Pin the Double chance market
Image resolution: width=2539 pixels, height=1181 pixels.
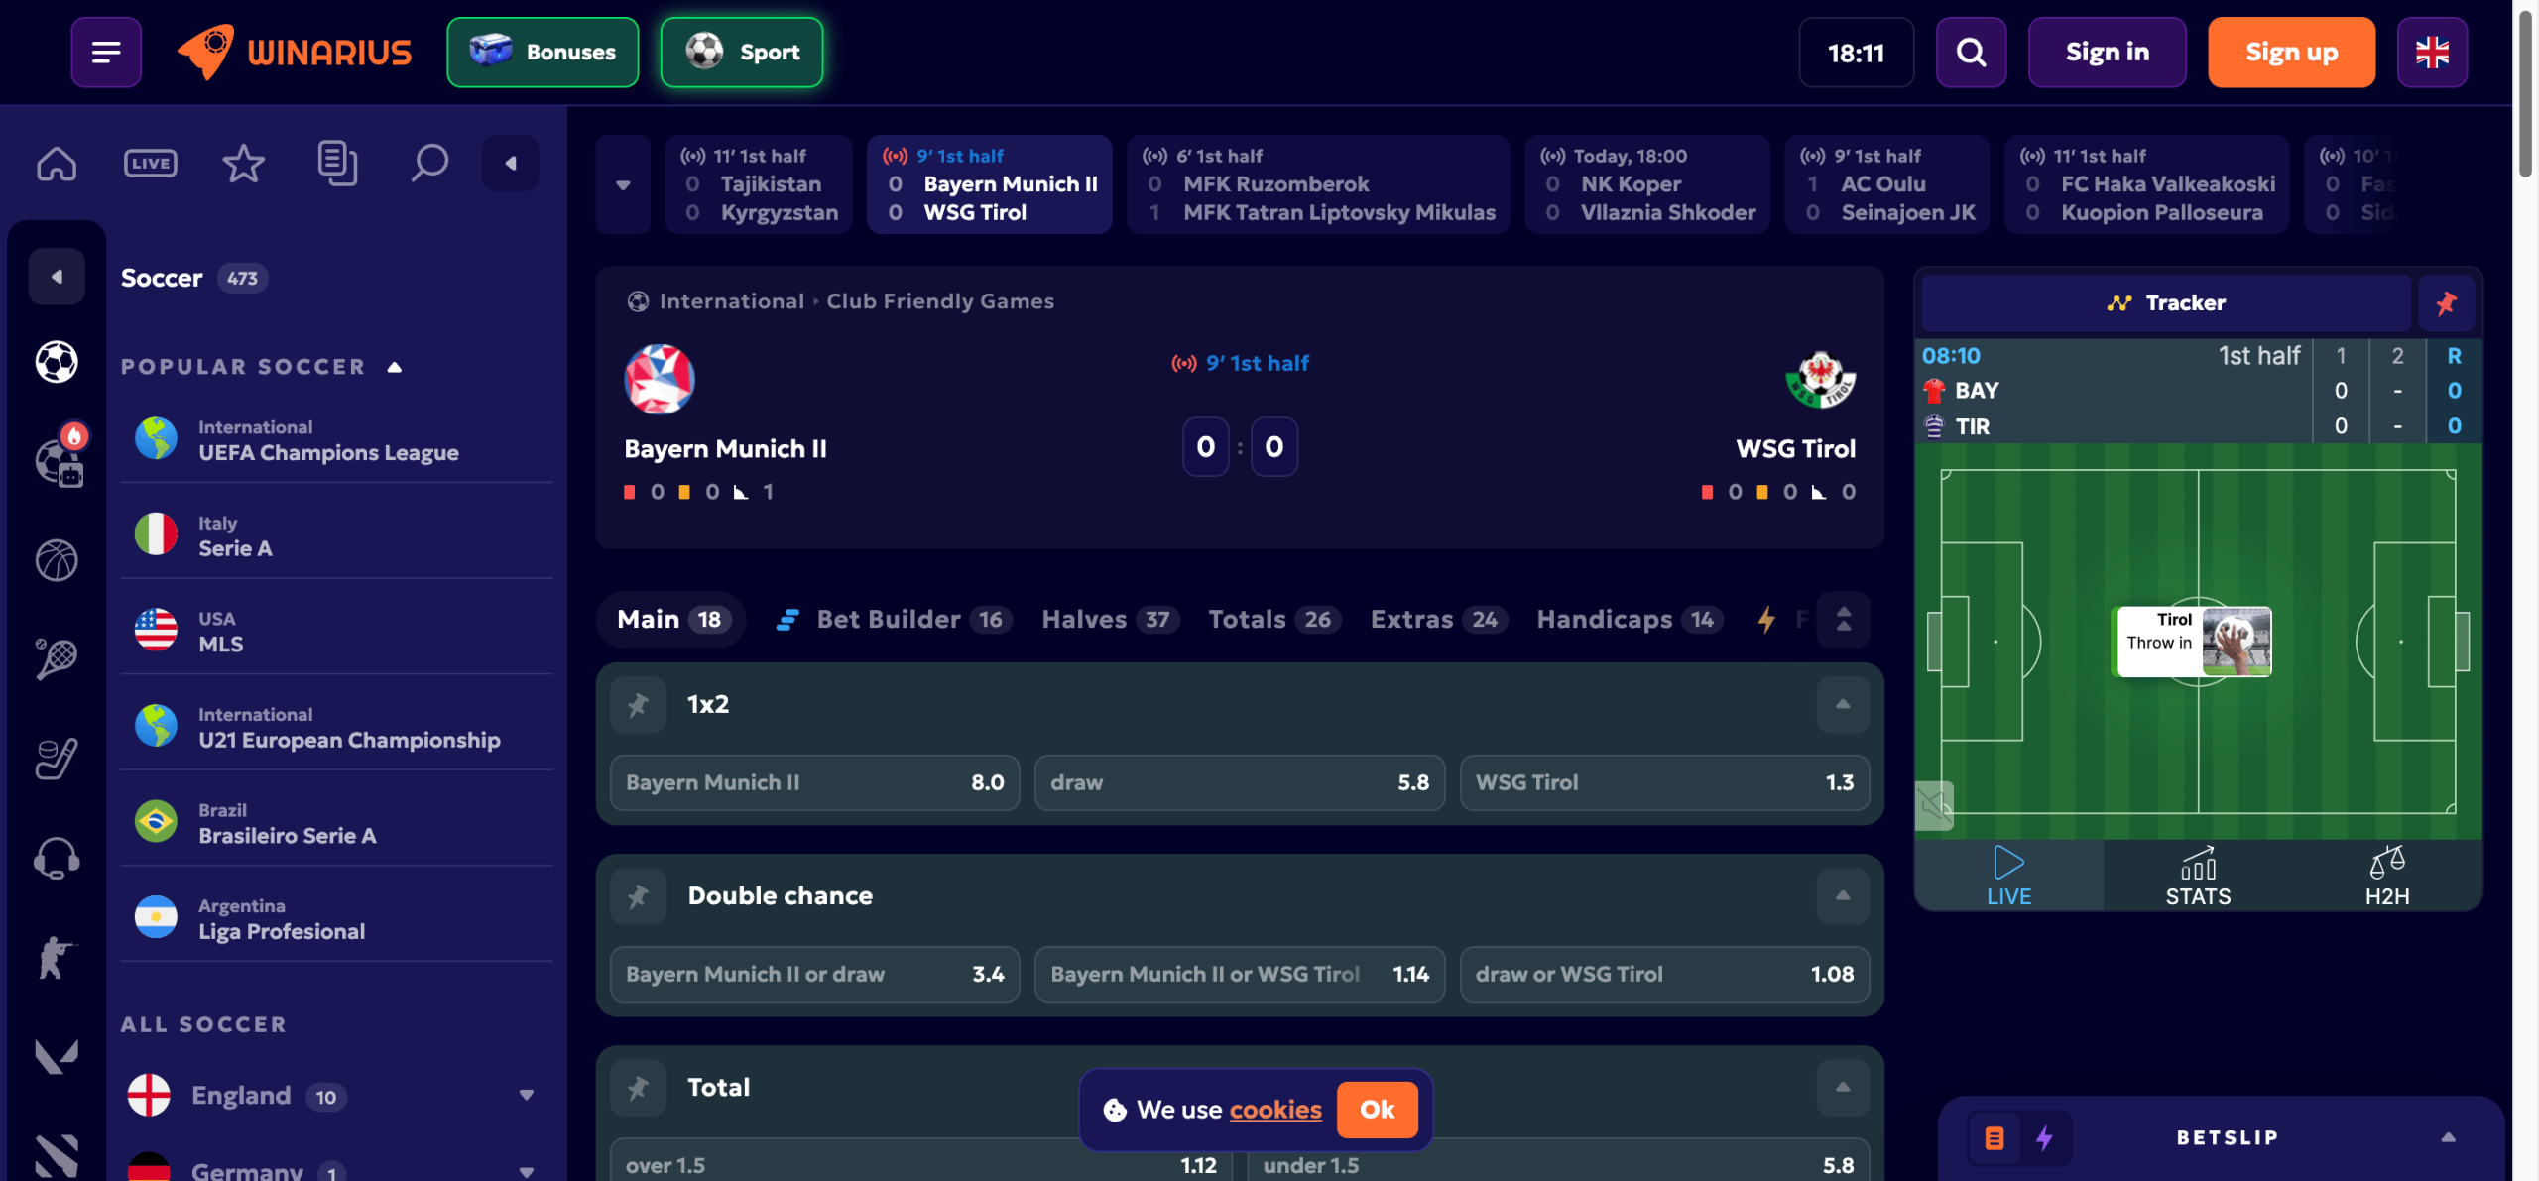point(638,896)
